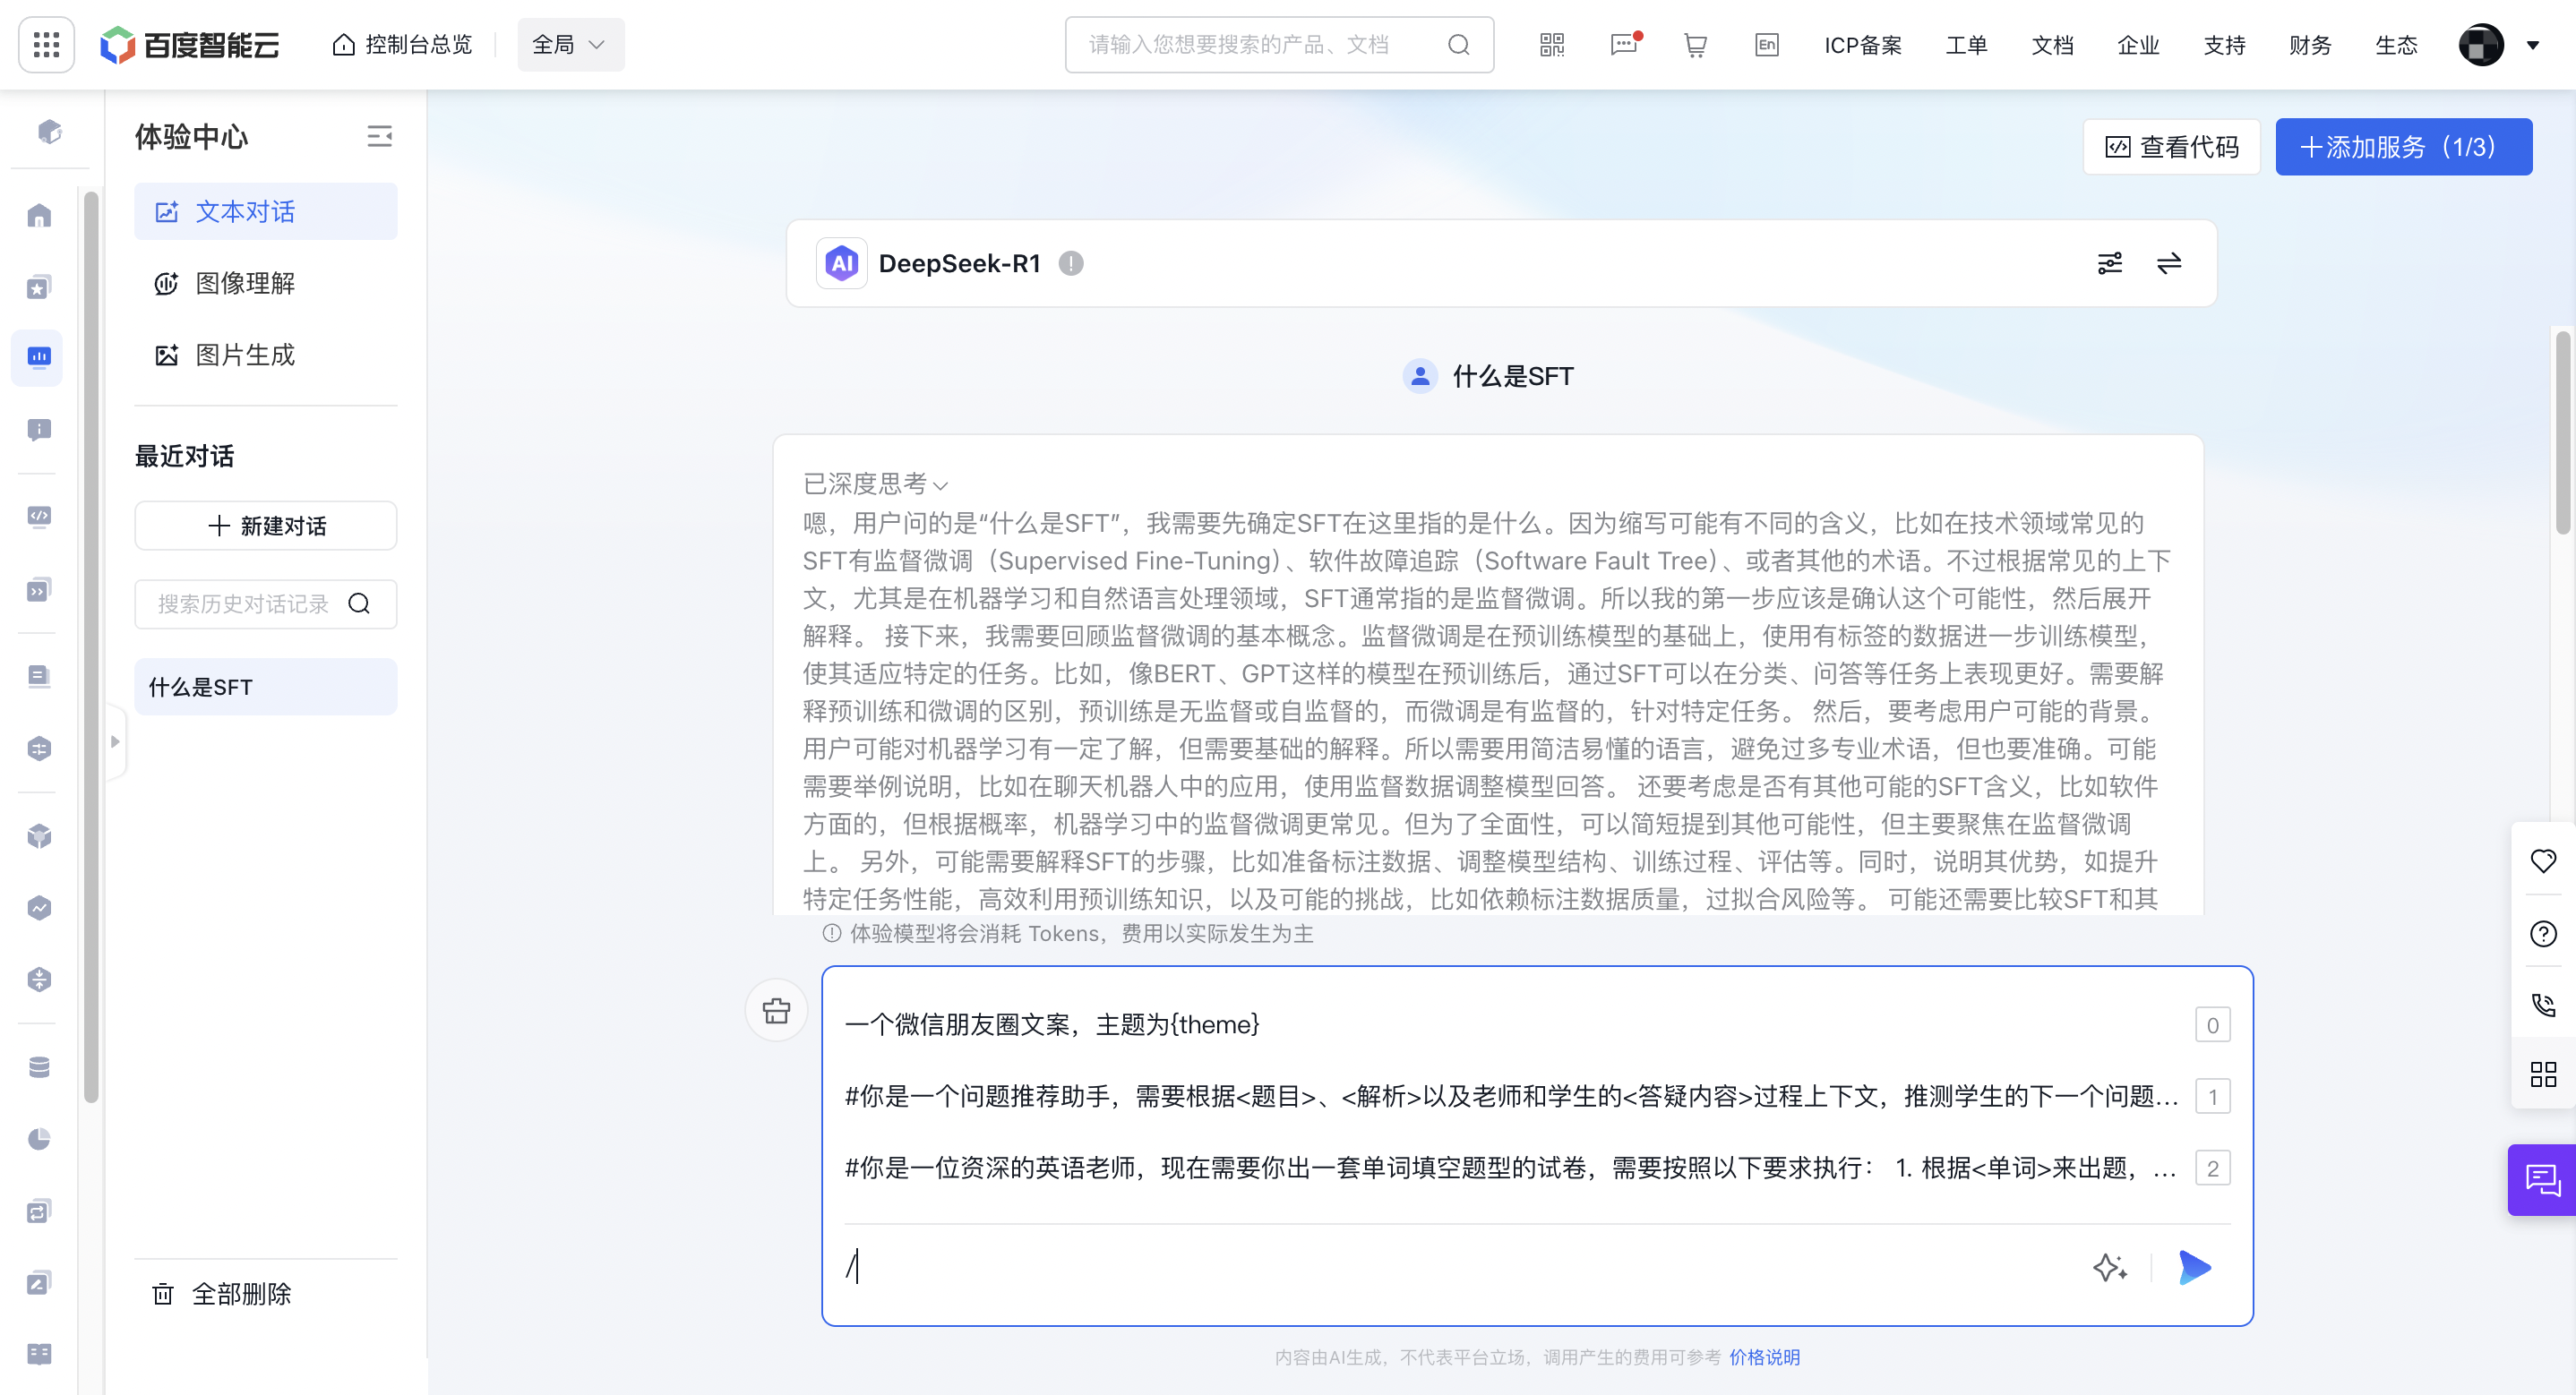Click the search magnifier icon in top bar
Viewport: 2576px width, 1395px height.
pos(1459,45)
